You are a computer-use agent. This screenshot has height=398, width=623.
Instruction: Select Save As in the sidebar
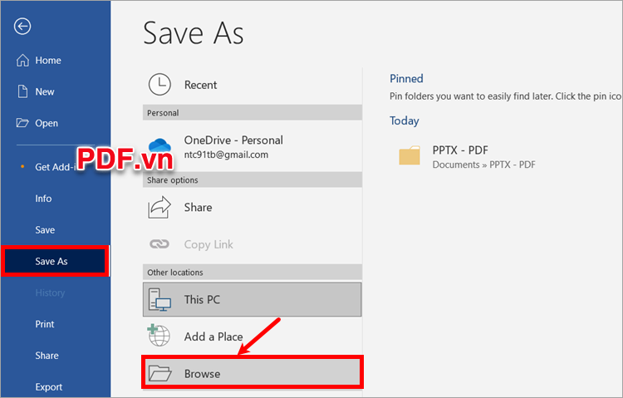coord(52,262)
